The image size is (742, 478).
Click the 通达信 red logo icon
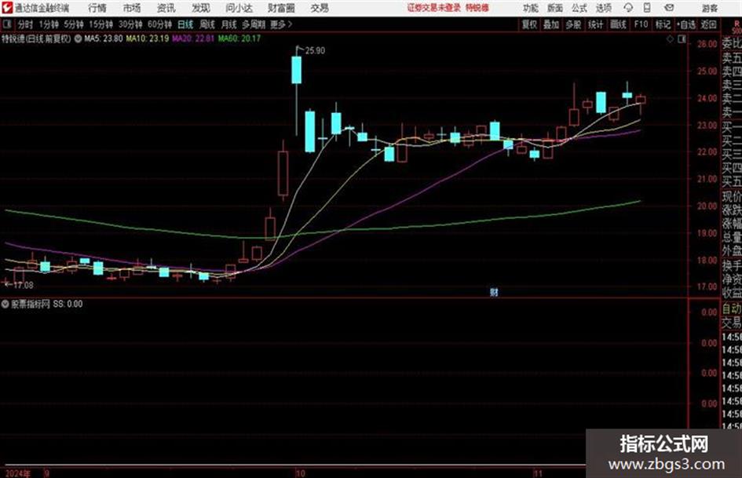(x=7, y=8)
